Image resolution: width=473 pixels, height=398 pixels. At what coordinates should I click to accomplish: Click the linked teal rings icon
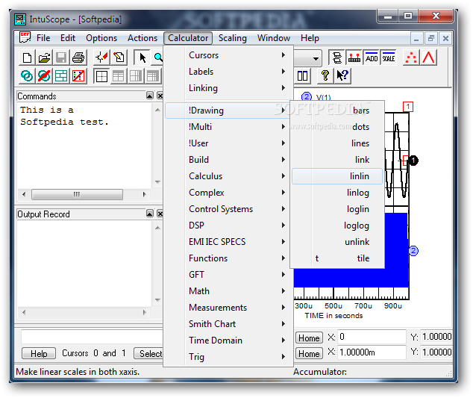point(27,76)
